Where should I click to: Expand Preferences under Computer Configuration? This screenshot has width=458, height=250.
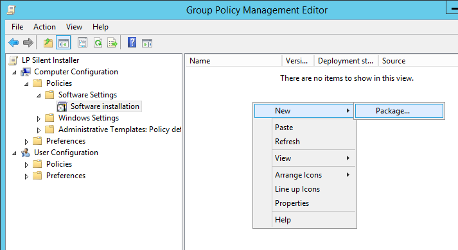[x=26, y=142]
